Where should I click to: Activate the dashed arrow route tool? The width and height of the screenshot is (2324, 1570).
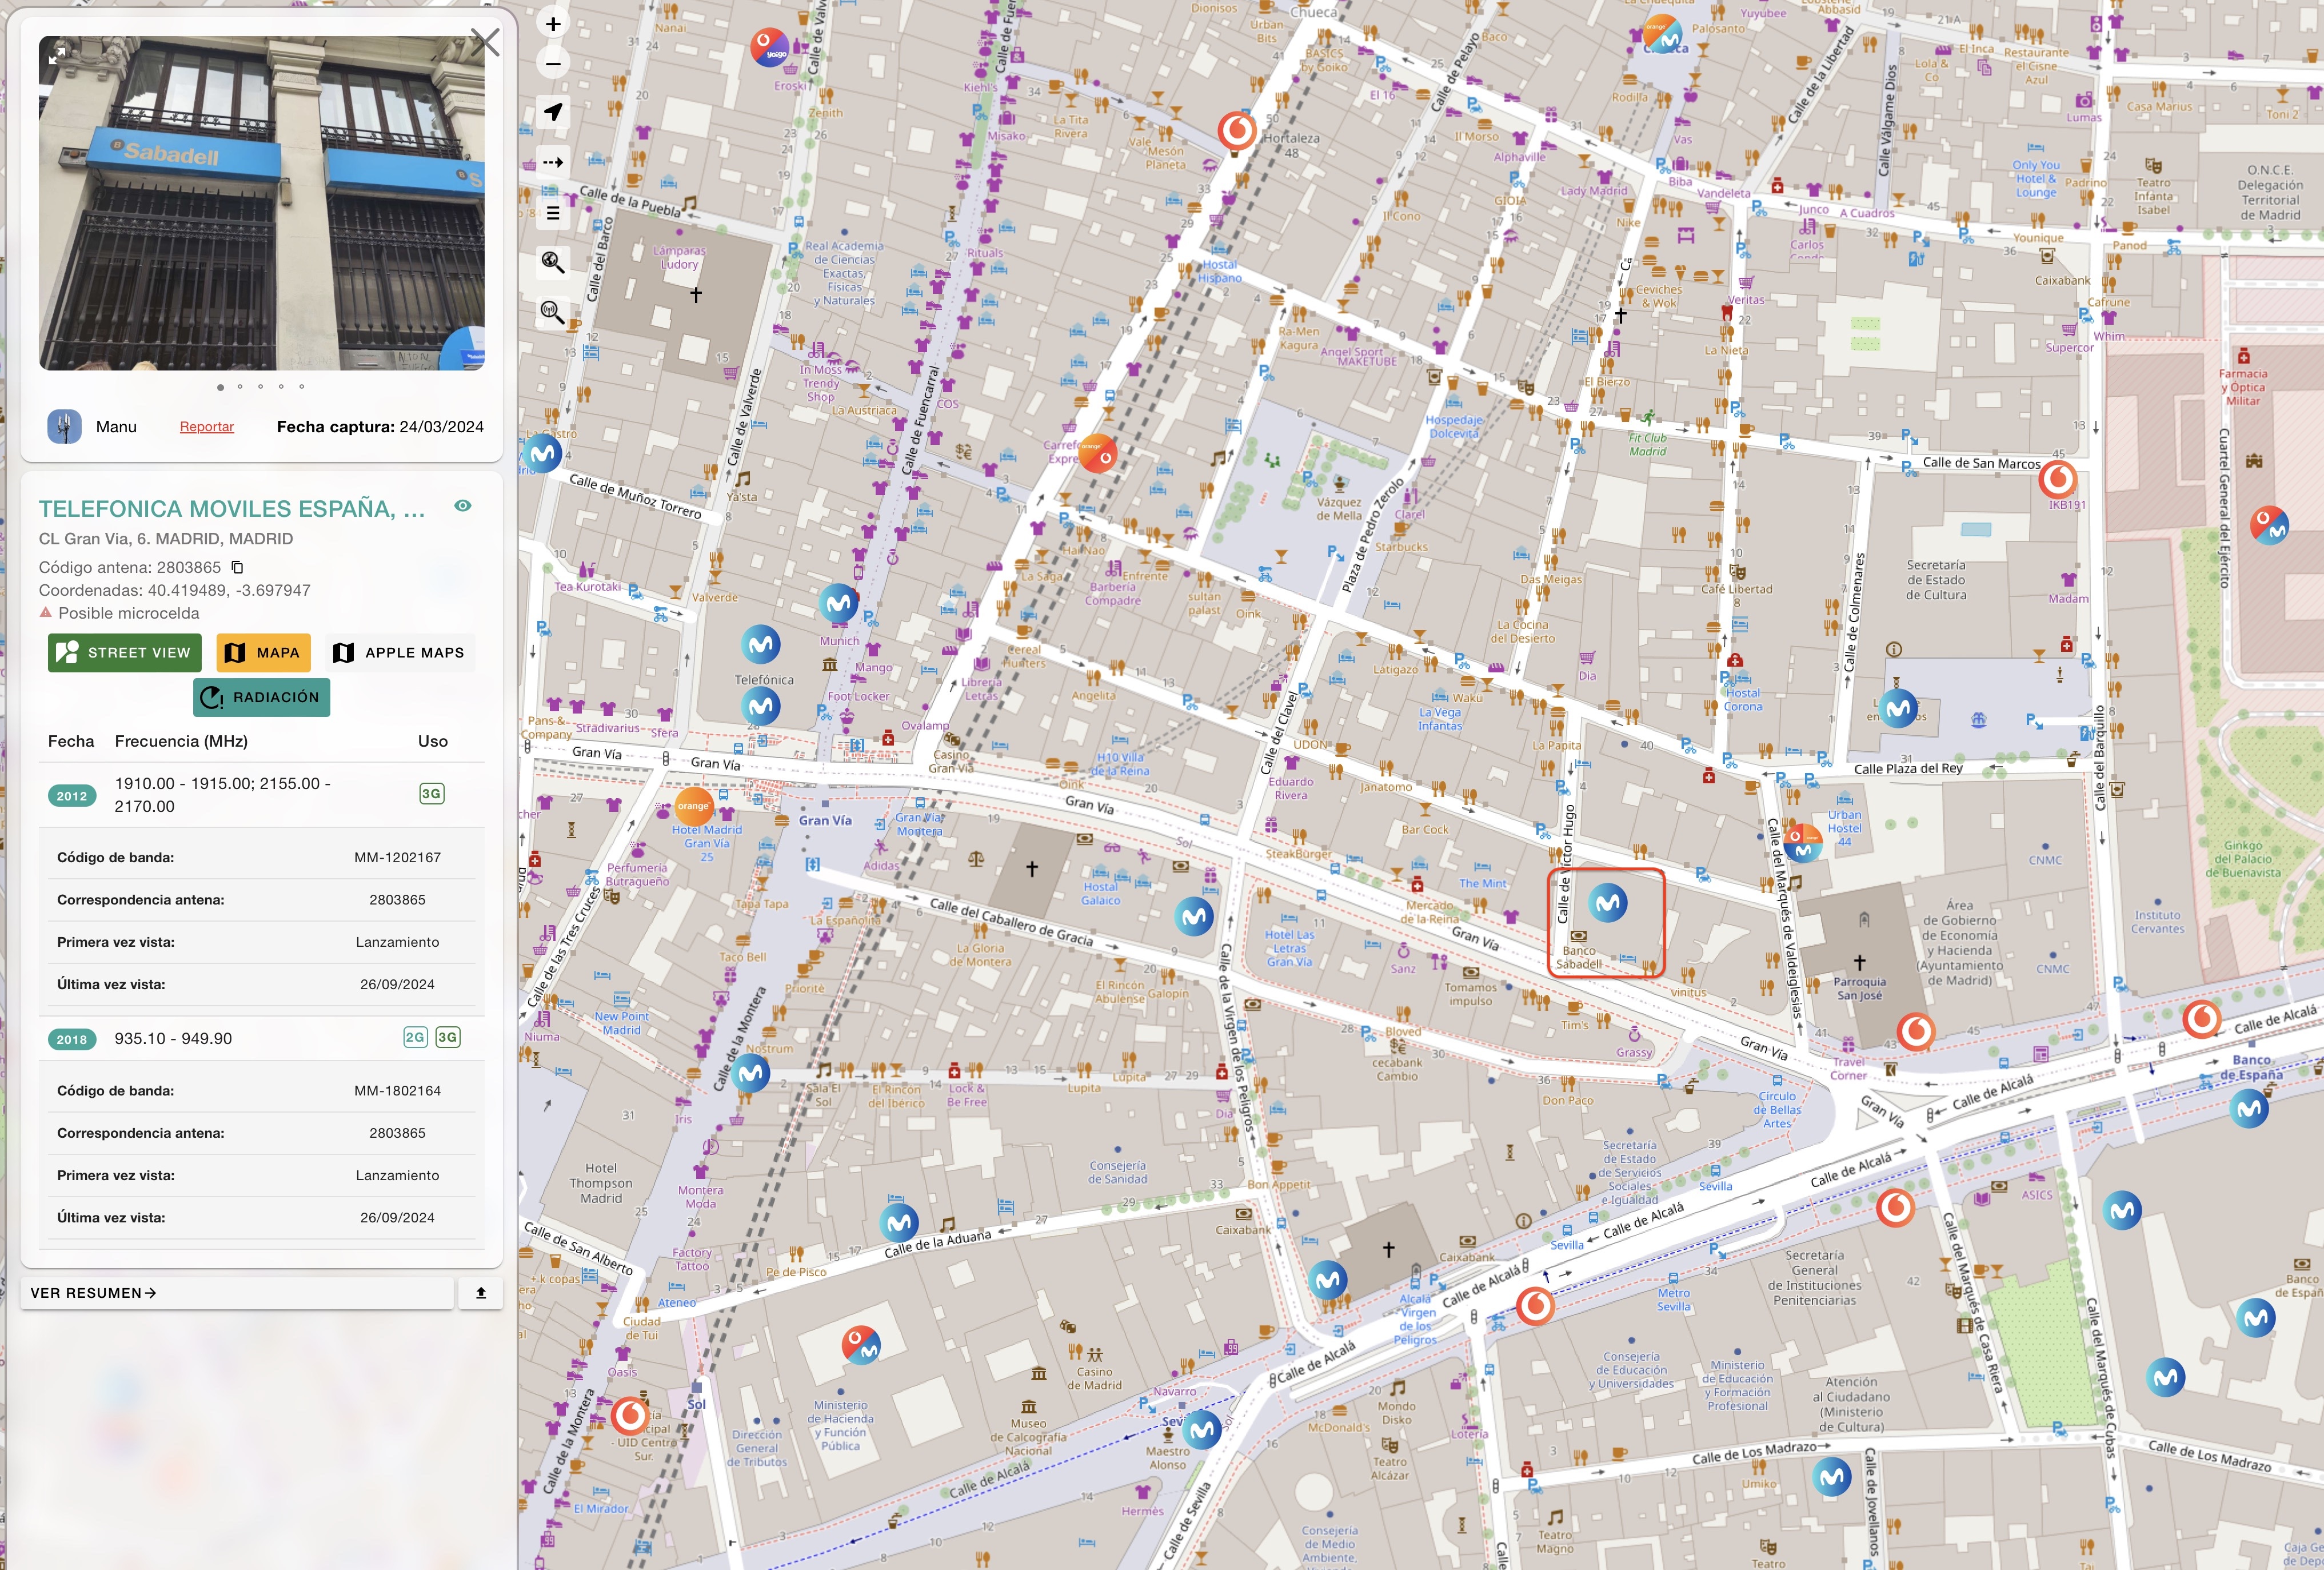(x=553, y=161)
